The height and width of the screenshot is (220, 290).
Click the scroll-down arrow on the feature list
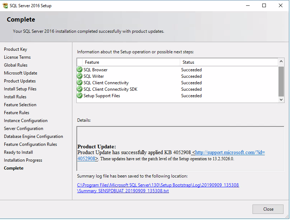pos(281,99)
